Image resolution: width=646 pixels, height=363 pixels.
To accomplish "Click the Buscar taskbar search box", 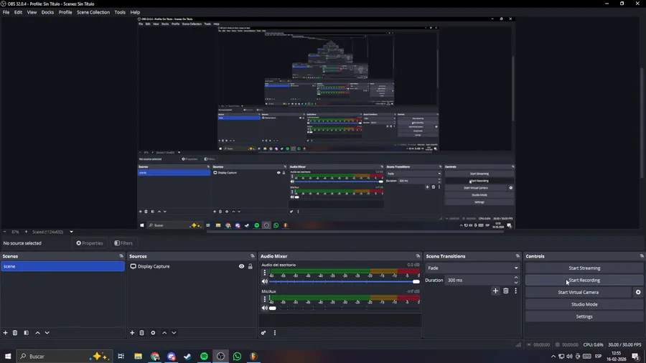I will tap(64, 357).
